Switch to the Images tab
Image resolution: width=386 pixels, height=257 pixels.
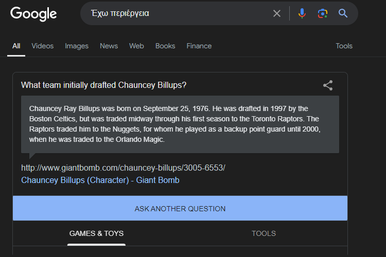click(x=77, y=46)
